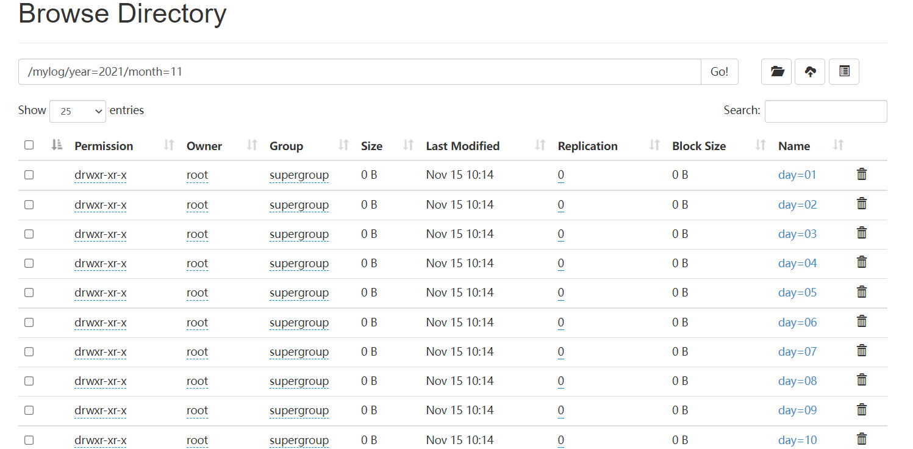Click Last Modified value in day=01 row
This screenshot has height=449, width=913.
point(460,175)
